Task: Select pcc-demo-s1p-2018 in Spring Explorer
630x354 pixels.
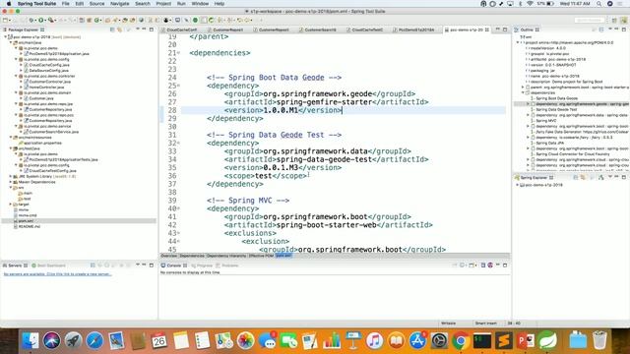Action: [543, 185]
